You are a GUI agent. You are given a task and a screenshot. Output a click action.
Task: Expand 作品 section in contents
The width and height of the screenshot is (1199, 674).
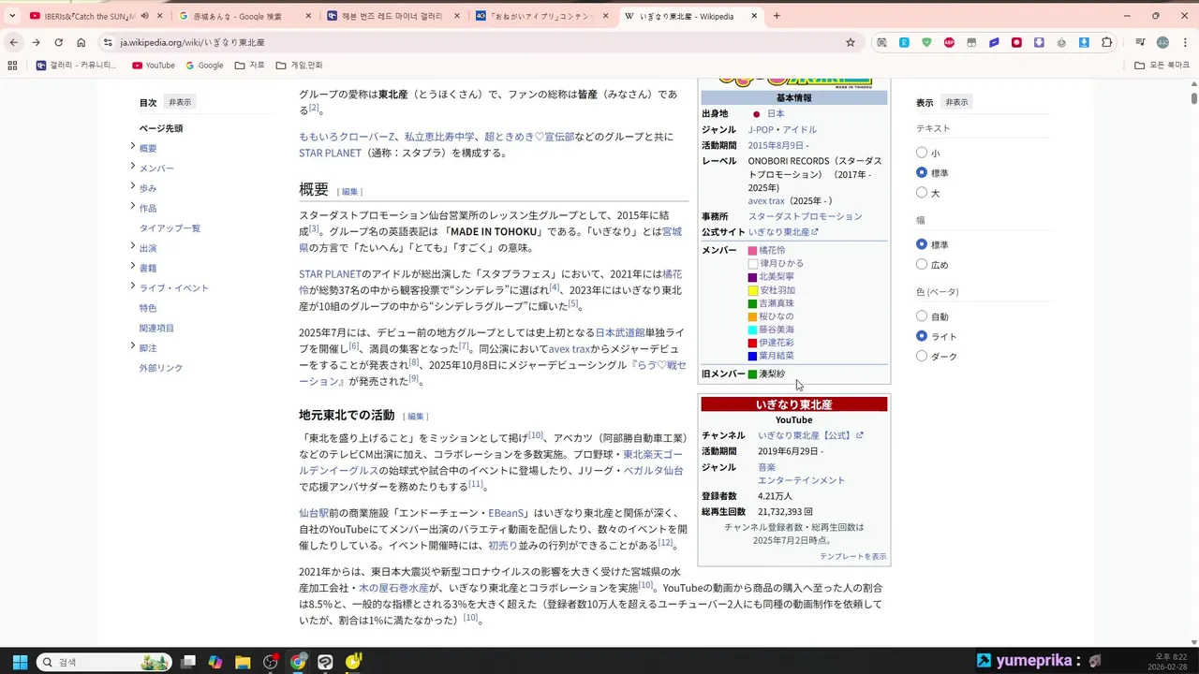click(133, 207)
